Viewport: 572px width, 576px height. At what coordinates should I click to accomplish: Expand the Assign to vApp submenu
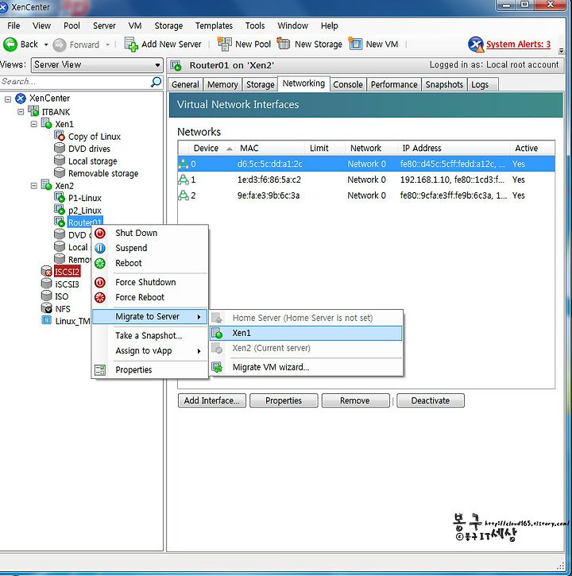(x=149, y=351)
